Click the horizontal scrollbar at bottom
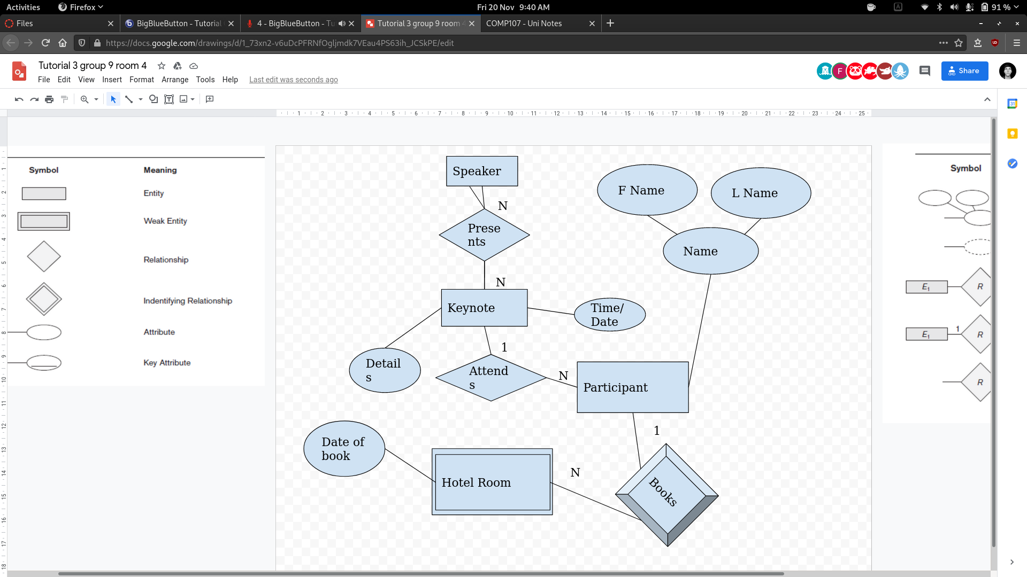The height and width of the screenshot is (577, 1027). [421, 573]
